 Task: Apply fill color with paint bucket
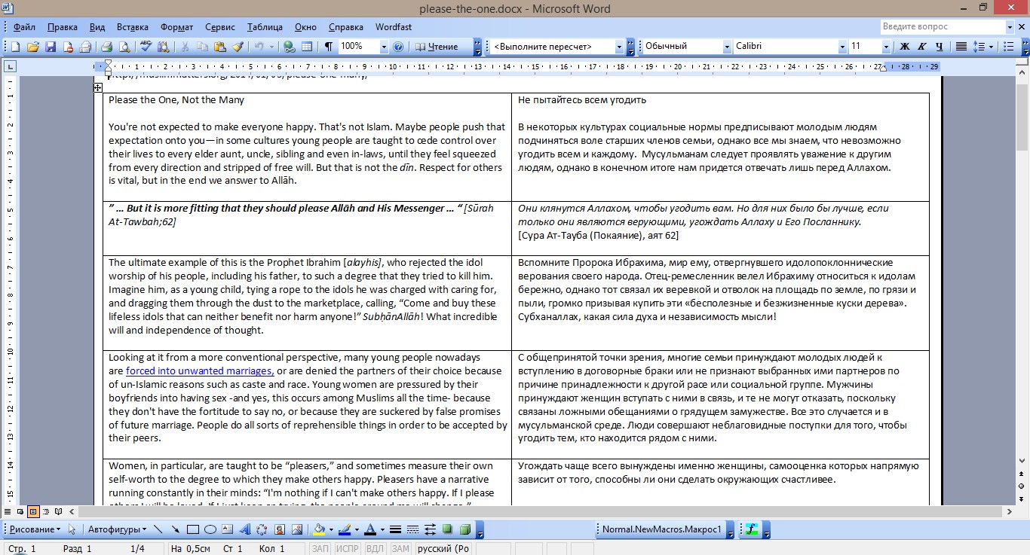pos(318,529)
